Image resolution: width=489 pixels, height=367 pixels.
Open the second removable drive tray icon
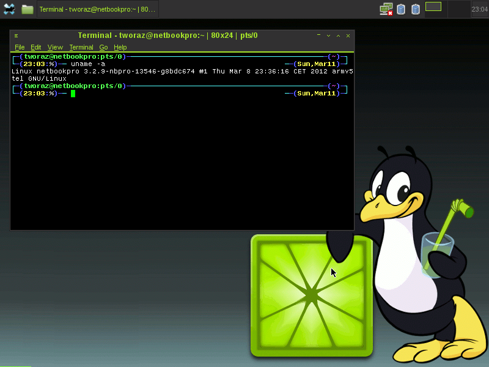[416, 9]
